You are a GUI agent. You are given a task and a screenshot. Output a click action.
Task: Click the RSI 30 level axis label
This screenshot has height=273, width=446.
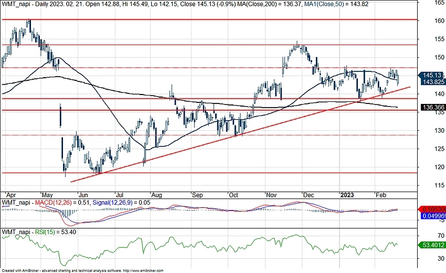(441, 258)
